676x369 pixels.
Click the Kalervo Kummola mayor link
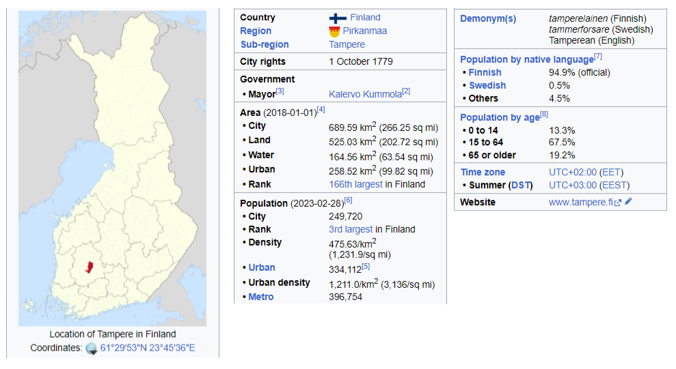[364, 93]
